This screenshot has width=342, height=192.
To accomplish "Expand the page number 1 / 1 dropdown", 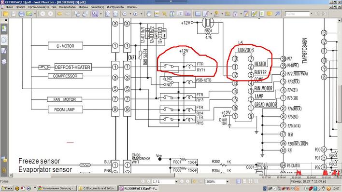I will (x=176, y=181).
